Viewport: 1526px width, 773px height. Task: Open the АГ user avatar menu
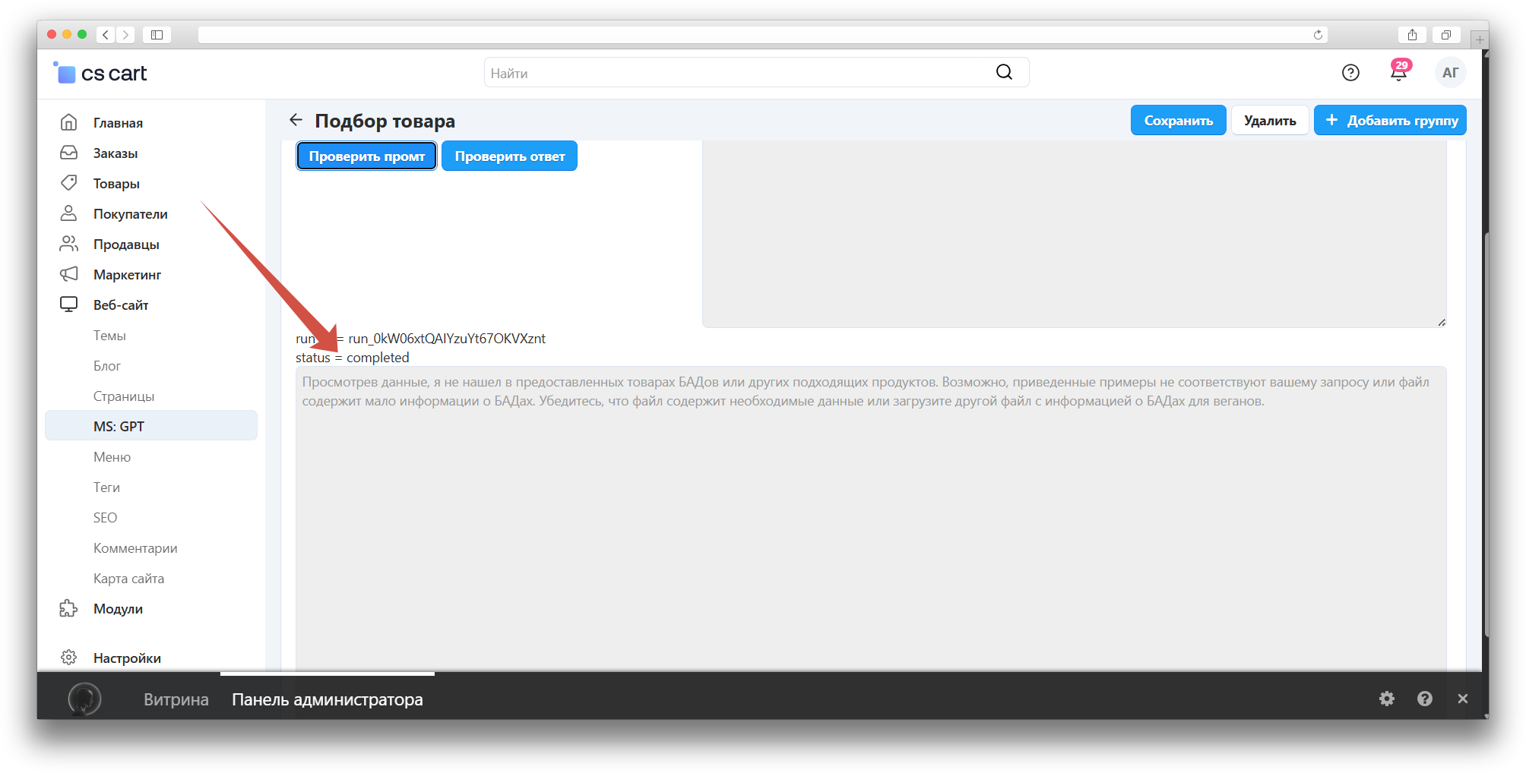[1450, 73]
